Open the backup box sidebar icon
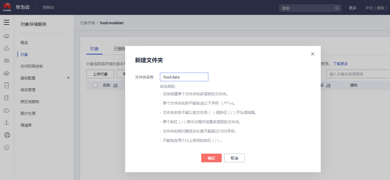The width and height of the screenshot is (390, 180). coord(7,98)
